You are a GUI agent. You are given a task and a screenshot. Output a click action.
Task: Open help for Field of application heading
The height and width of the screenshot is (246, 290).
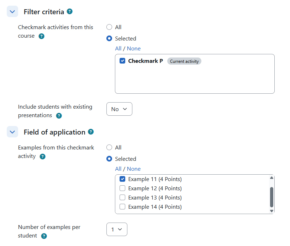point(91,132)
